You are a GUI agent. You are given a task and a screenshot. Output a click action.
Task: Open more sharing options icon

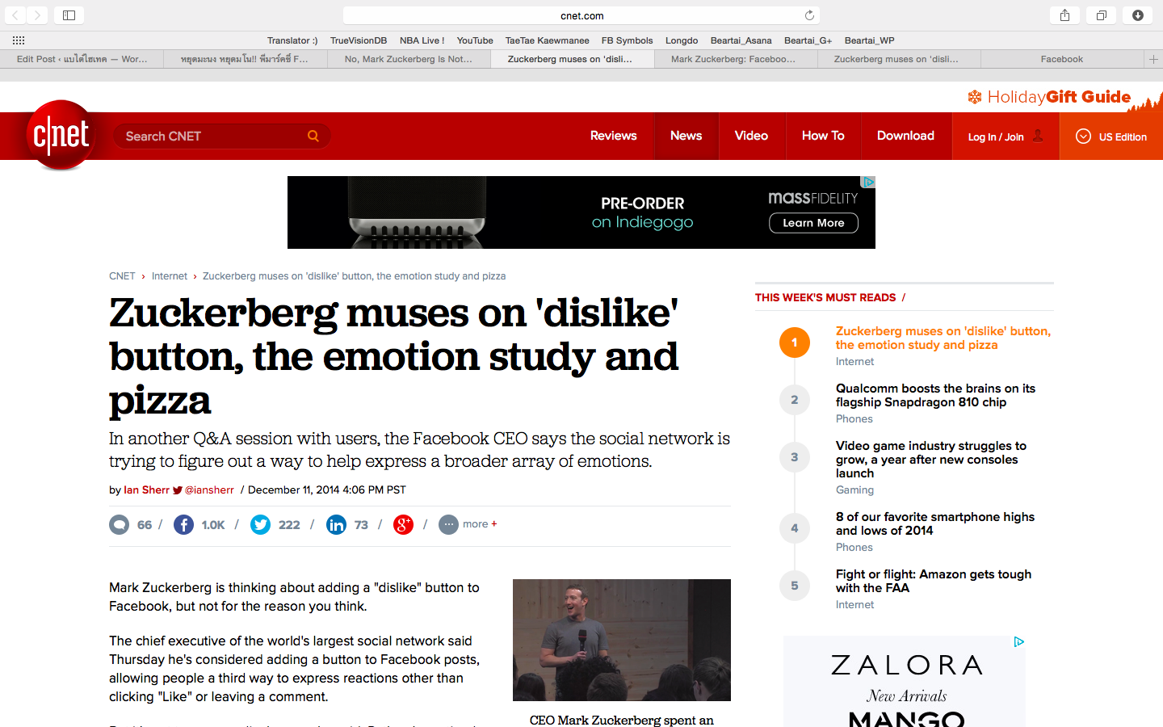449,525
